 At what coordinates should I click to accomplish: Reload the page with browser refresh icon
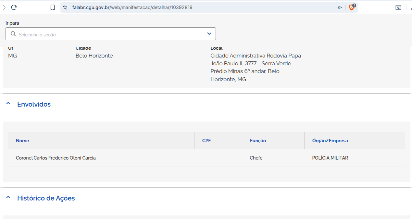(x=14, y=7)
